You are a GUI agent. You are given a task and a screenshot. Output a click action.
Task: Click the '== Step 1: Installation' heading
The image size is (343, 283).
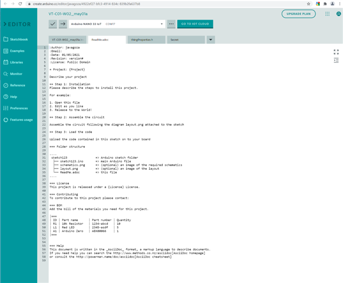click(70, 84)
